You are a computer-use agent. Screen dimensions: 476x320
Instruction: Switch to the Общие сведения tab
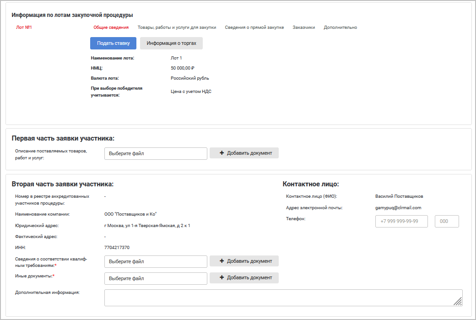(x=111, y=27)
